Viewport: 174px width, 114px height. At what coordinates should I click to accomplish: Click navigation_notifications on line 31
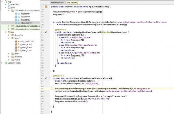(85, 53)
